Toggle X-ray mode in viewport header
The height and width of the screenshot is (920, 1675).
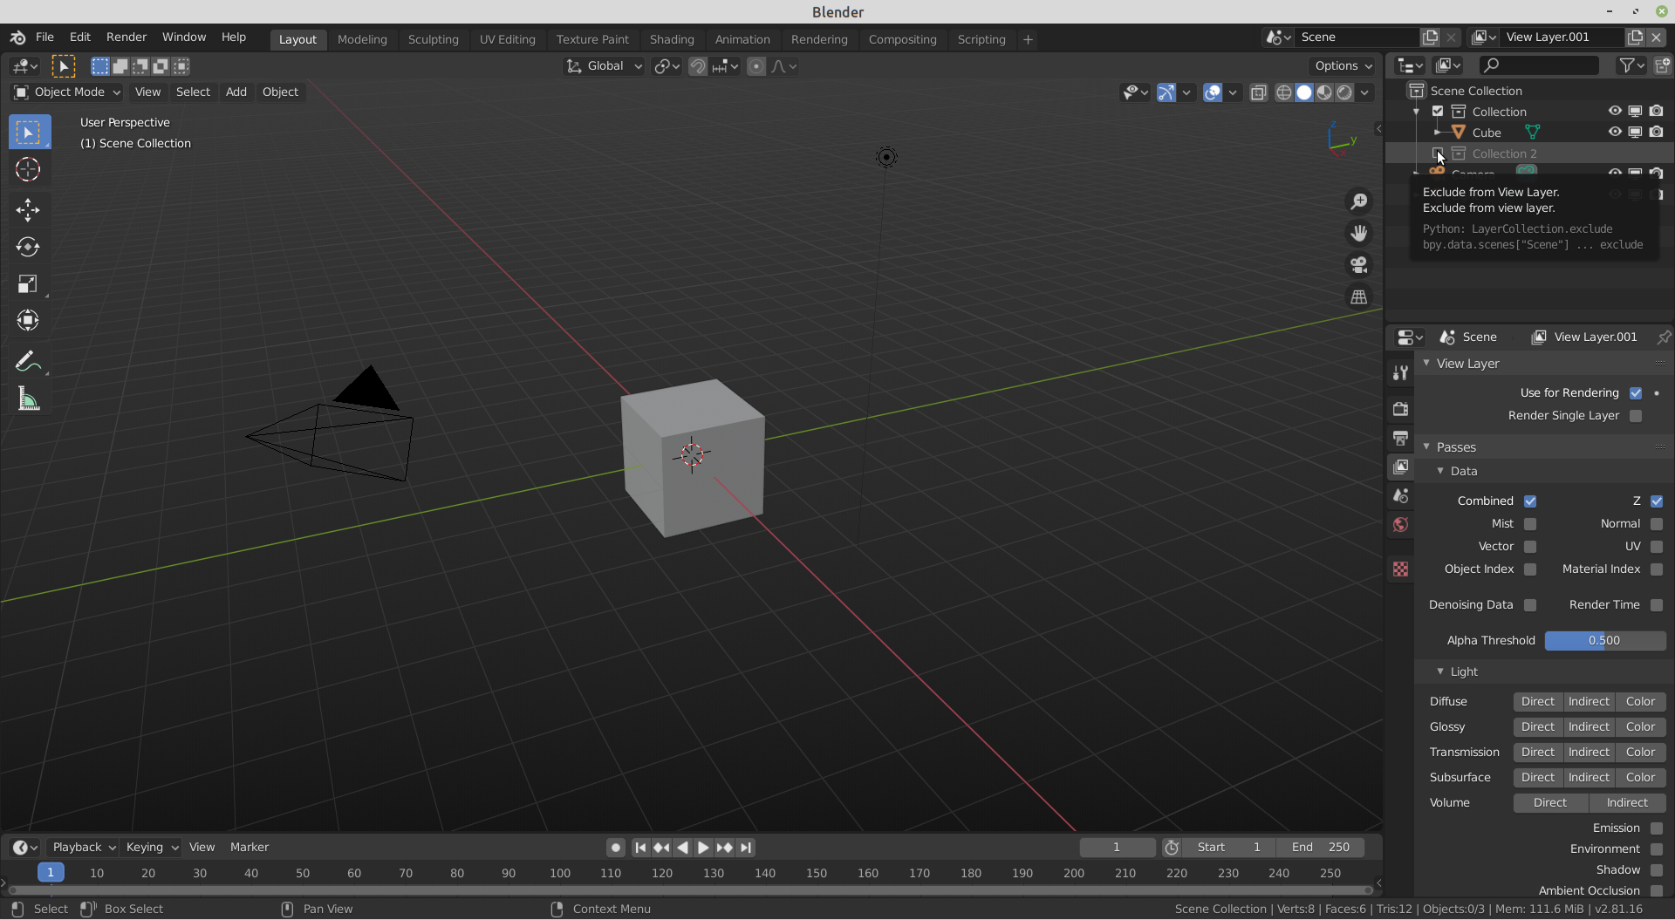tap(1258, 92)
